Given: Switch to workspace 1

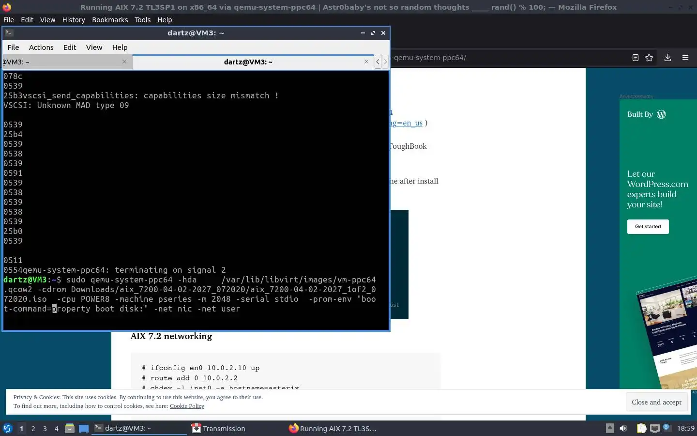Looking at the screenshot, I should tap(21, 428).
